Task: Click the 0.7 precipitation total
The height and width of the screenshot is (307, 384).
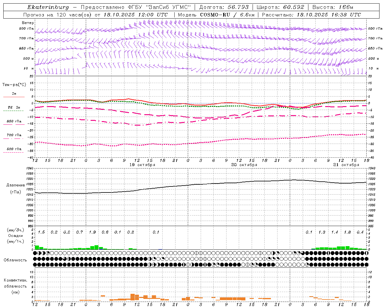Action: [x=79, y=232]
